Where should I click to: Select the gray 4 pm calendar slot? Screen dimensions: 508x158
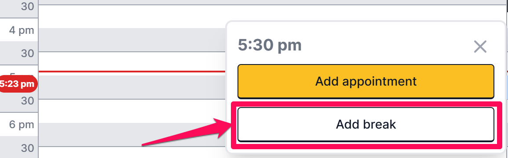point(132,40)
